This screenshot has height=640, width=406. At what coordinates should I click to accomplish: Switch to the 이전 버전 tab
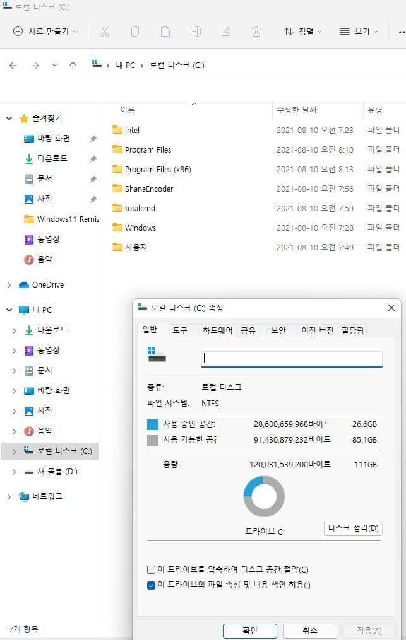pos(317,330)
